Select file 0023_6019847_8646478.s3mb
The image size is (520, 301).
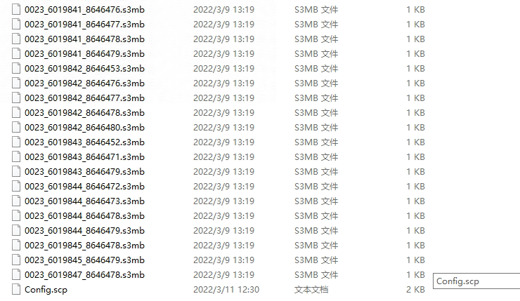84,275
